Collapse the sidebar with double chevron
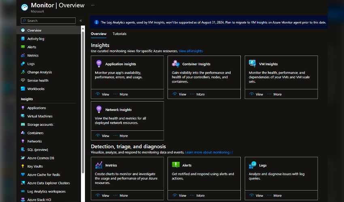This screenshot has height=202, width=344. 81,20
